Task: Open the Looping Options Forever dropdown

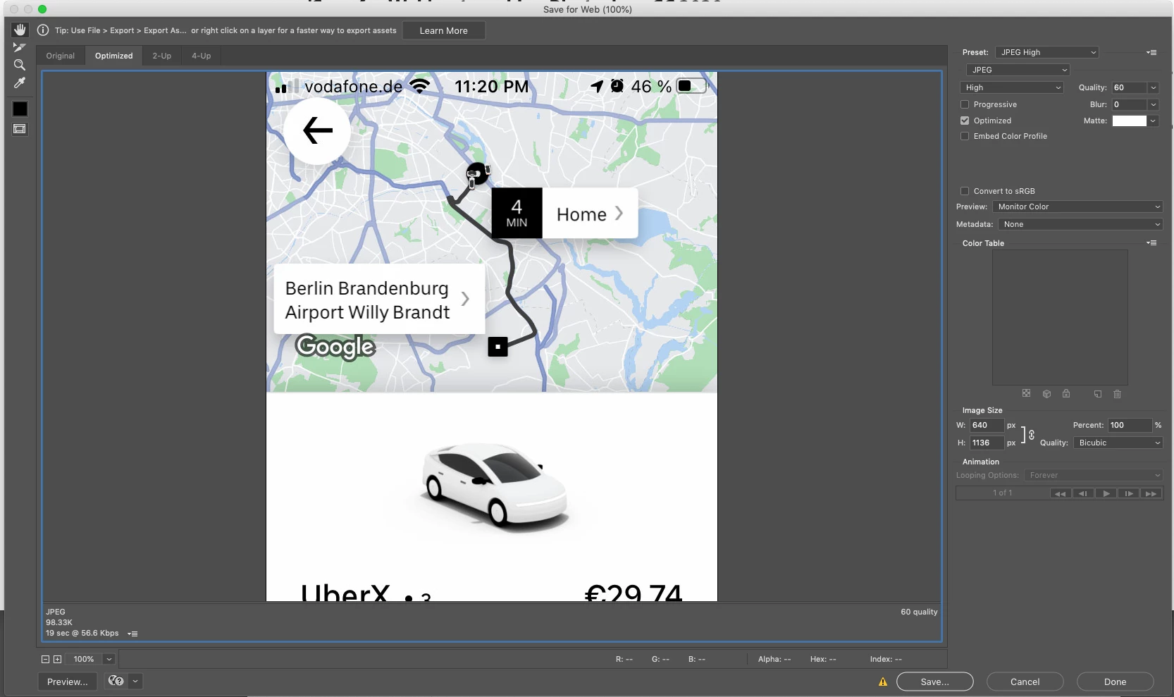Action: (x=1093, y=475)
